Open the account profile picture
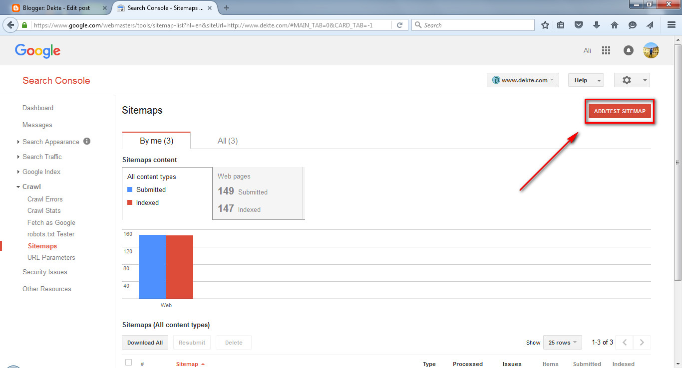This screenshot has width=682, height=368. coord(651,50)
